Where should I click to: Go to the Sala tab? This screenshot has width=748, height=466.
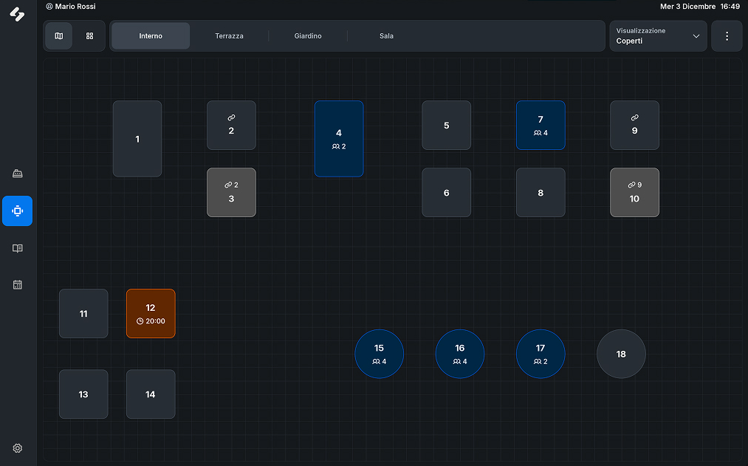coord(386,36)
